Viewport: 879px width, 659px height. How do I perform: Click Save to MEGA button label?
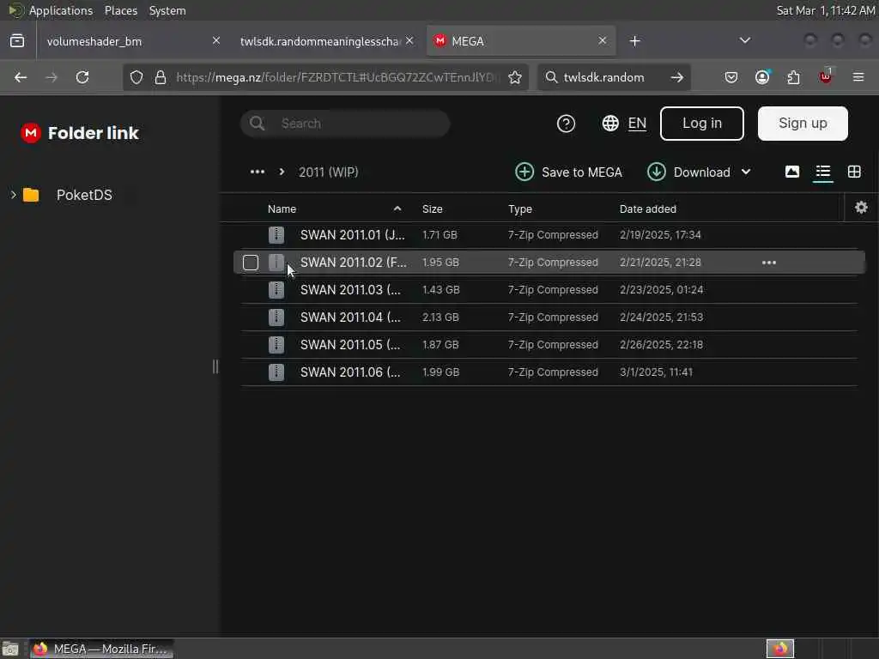[x=582, y=172]
